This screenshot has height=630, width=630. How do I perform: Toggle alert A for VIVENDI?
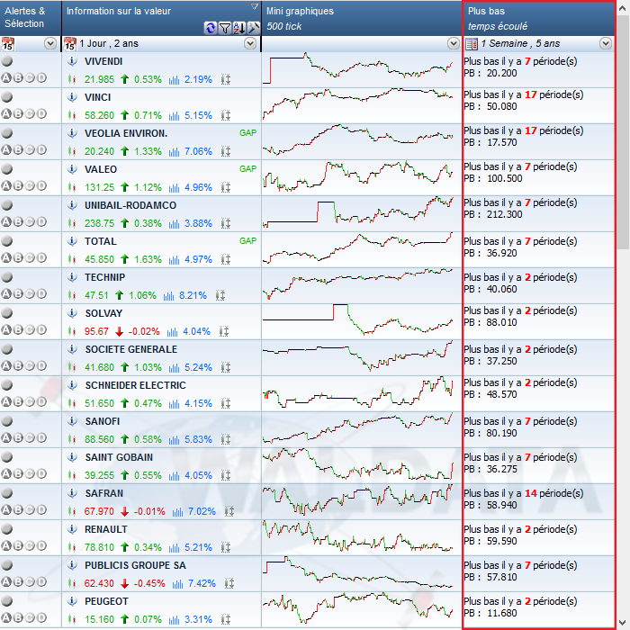coord(6,78)
